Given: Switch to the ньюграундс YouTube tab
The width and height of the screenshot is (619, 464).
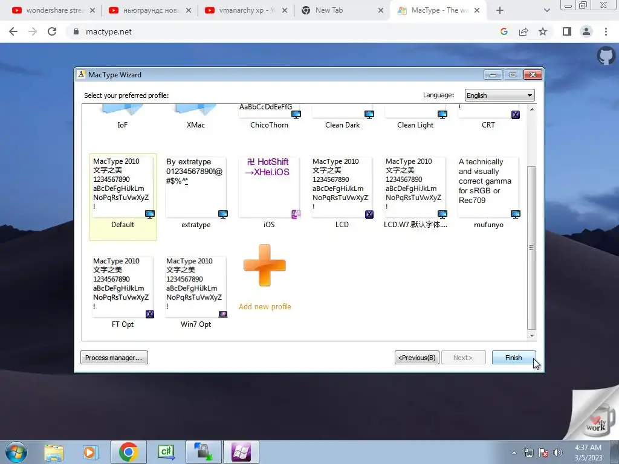Looking at the screenshot, I should pos(150,10).
